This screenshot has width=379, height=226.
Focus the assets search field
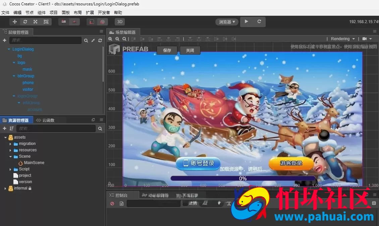pyautogui.click(x=56, y=129)
